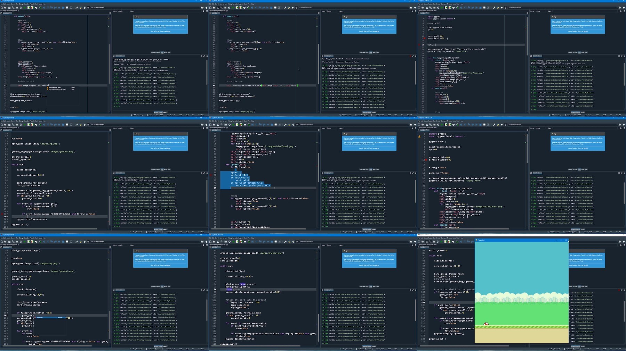626x351 pixels.
Task: Open Help Source Console dropdown in top-left window
Action: pyautogui.click(x=123, y=11)
